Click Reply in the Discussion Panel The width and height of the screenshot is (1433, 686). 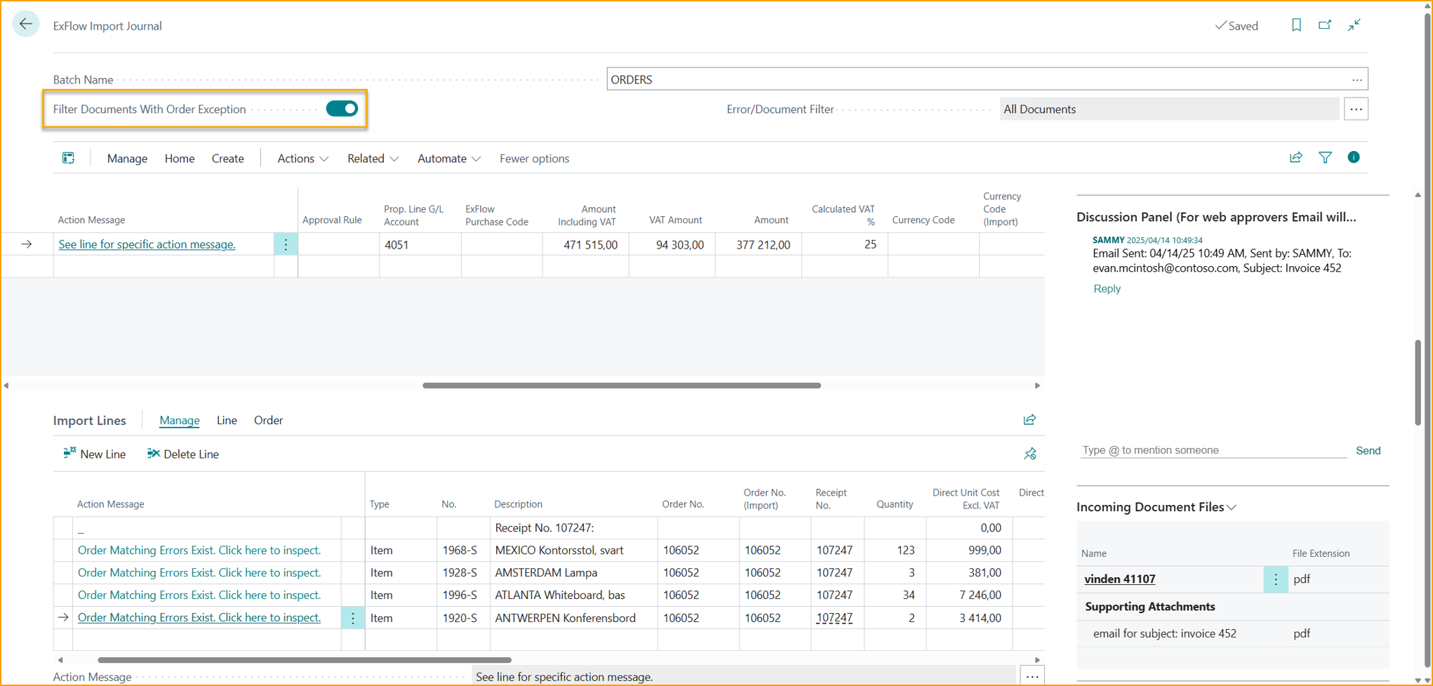click(x=1106, y=289)
